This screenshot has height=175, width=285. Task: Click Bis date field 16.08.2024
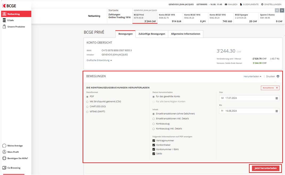(249, 111)
